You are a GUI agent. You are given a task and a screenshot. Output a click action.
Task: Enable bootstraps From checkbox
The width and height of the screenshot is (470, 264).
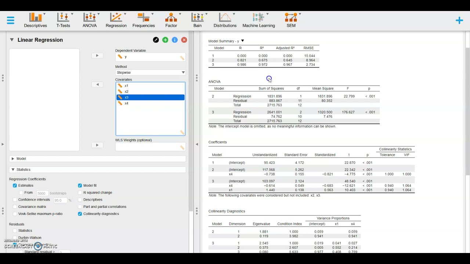pos(21,193)
